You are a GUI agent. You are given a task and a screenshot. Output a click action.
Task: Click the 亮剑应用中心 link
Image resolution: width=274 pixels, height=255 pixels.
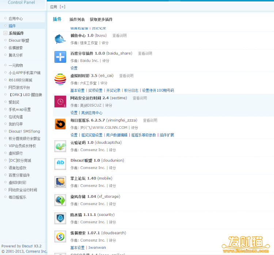(92, 113)
